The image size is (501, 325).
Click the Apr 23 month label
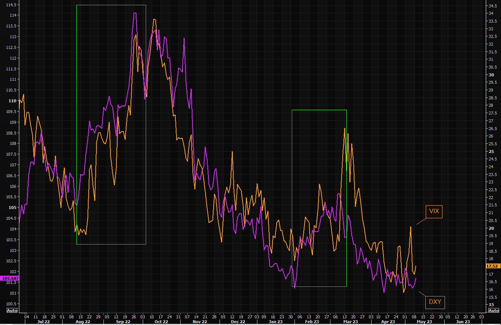pos(387,322)
